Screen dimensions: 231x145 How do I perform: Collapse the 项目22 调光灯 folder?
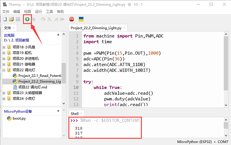tap(4, 70)
